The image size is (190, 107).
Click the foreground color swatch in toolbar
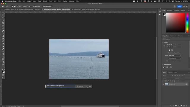coord(3,71)
